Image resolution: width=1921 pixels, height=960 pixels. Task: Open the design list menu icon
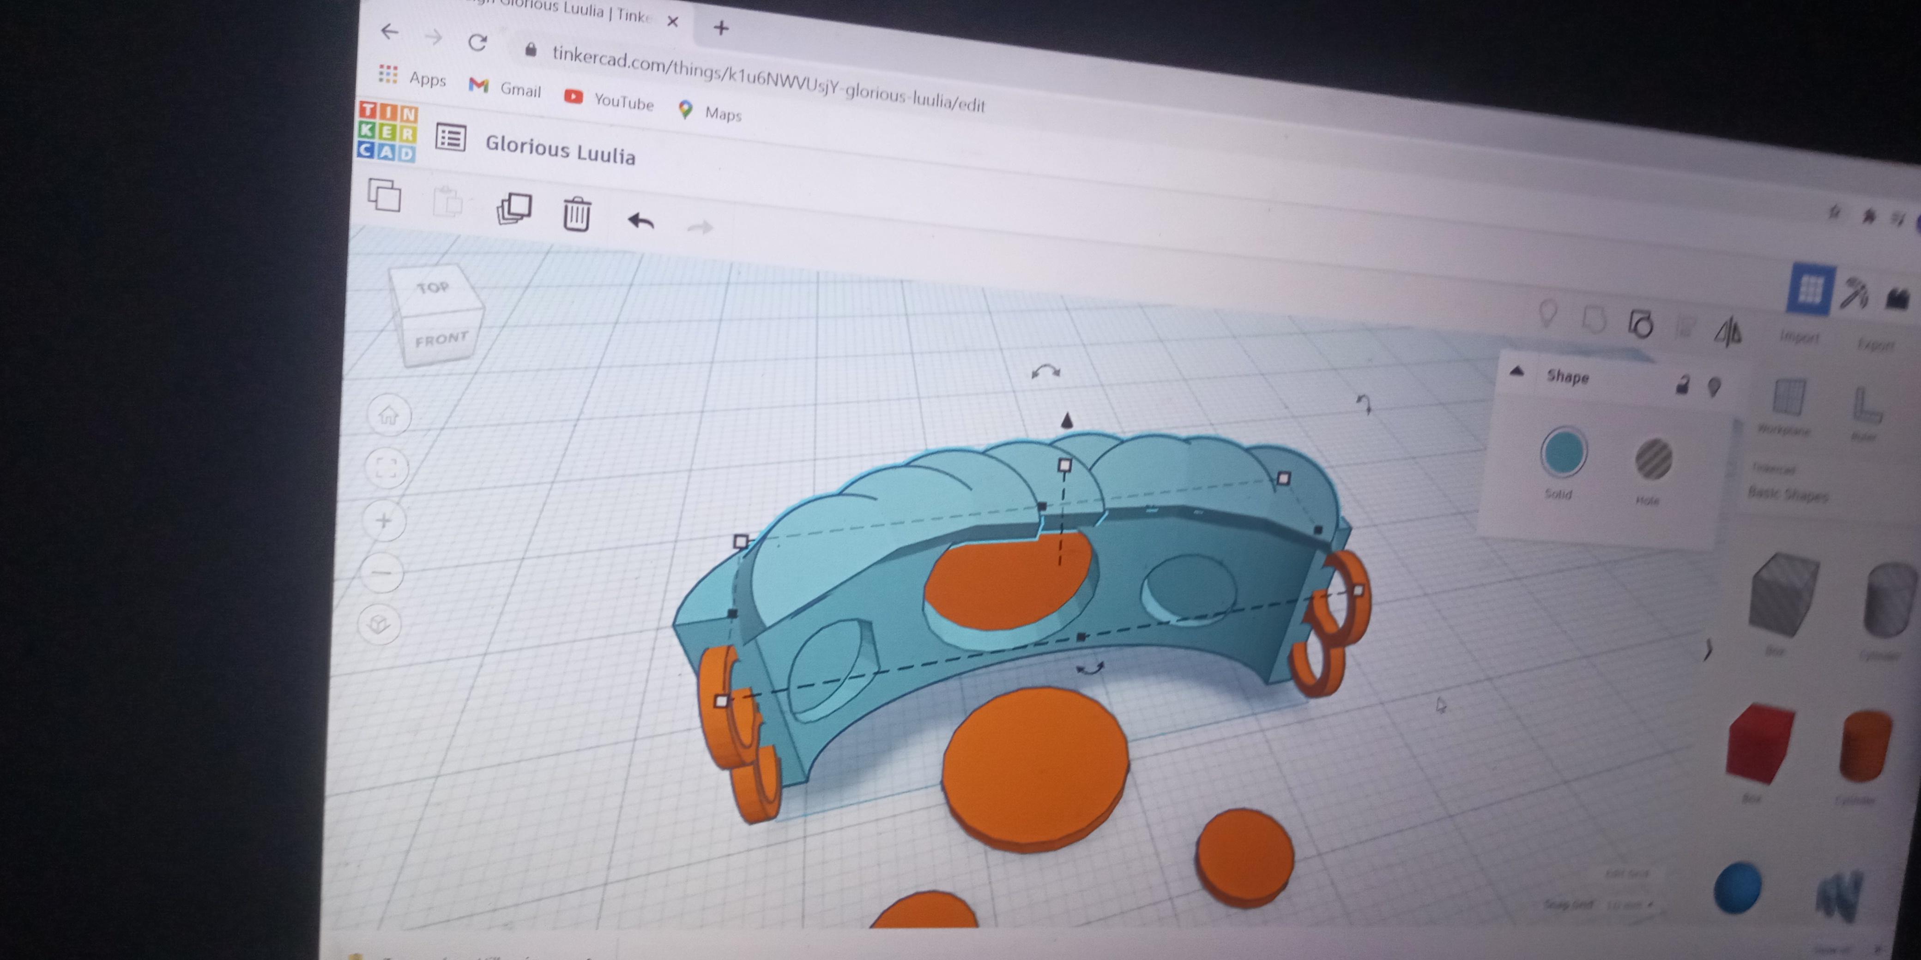[x=450, y=138]
